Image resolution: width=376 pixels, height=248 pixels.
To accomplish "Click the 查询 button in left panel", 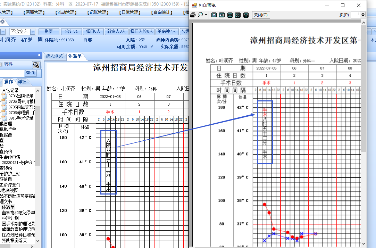I will pyautogui.click(x=31, y=73).
